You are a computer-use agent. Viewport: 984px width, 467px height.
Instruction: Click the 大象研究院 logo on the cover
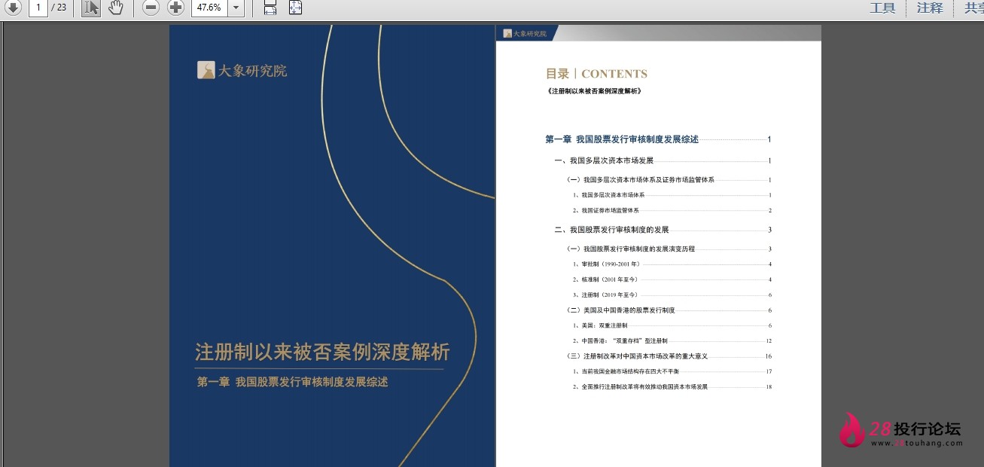point(242,71)
